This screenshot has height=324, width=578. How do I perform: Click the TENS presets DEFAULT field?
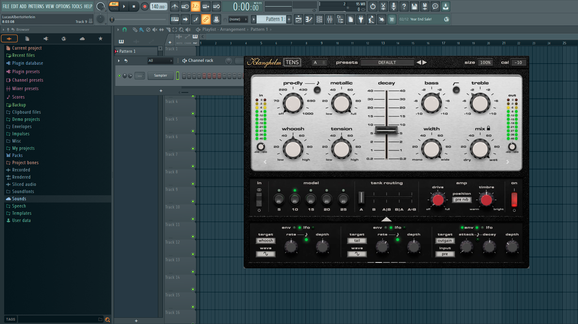click(x=387, y=62)
